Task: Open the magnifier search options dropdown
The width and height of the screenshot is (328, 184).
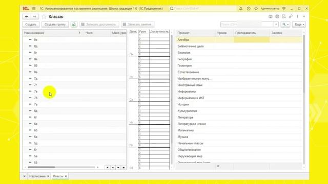Action: tap(285, 25)
